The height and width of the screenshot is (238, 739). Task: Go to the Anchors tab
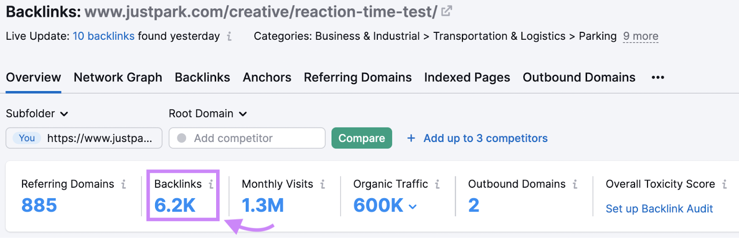pyautogui.click(x=267, y=78)
